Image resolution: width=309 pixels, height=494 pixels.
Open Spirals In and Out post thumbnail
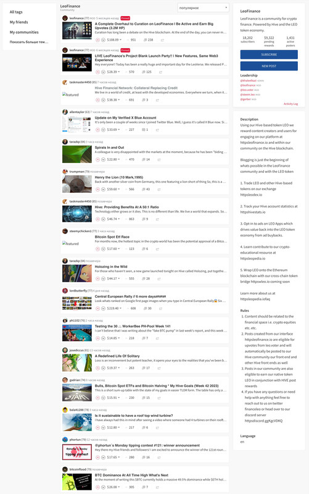77,154
